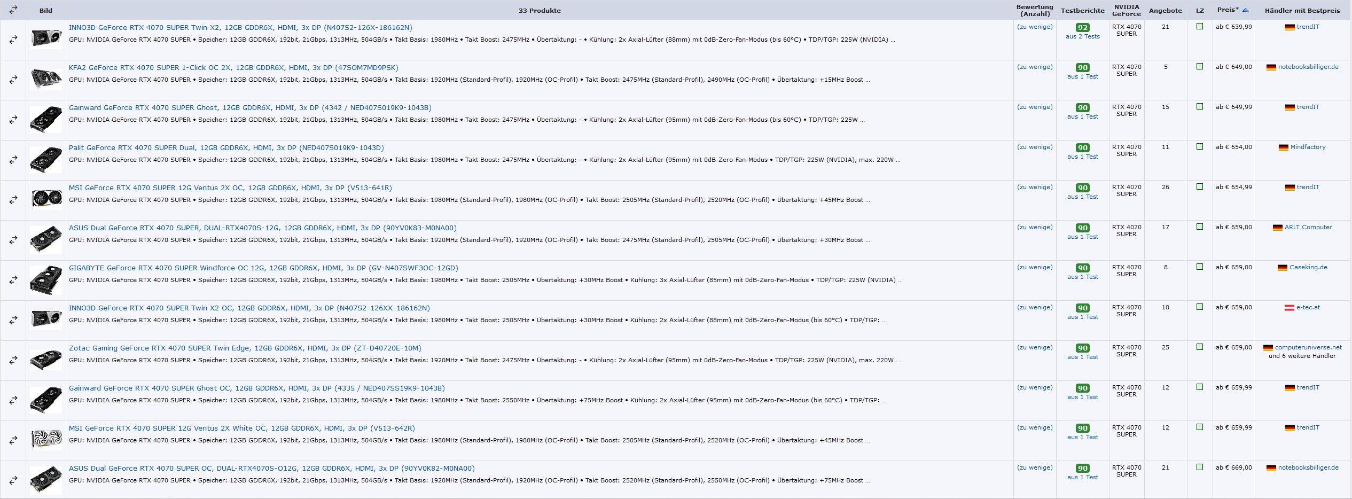
Task: Click '33 Produkte' header text
Action: 540,10
